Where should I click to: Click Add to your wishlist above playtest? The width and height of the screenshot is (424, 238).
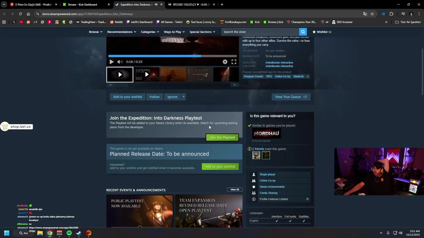pos(128,97)
